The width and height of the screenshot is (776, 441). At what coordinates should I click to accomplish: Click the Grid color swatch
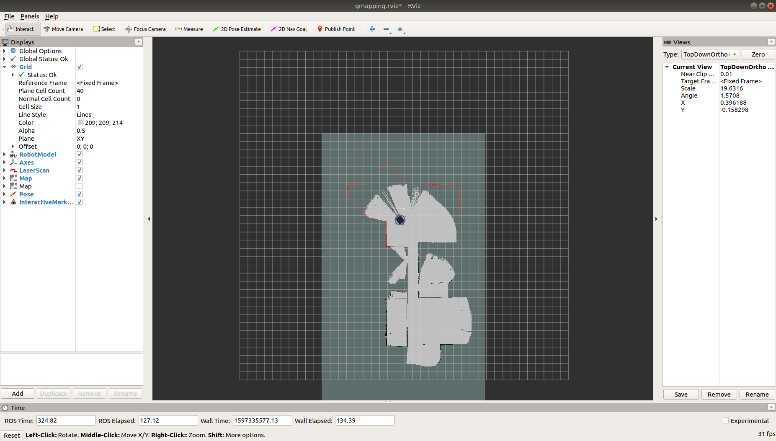pyautogui.click(x=80, y=123)
